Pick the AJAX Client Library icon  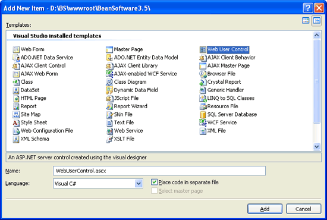pyautogui.click(x=109, y=66)
